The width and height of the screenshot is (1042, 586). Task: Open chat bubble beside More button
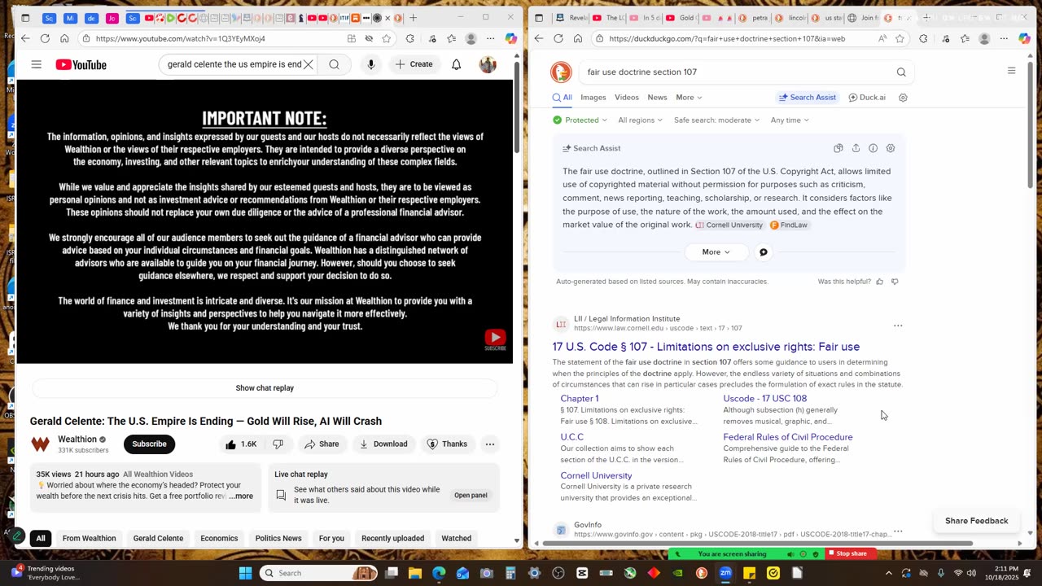pos(764,251)
